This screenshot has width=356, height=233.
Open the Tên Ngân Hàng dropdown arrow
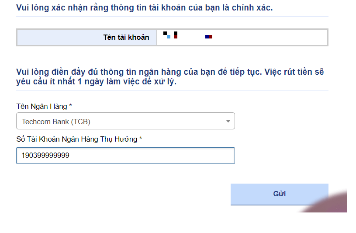click(228, 121)
